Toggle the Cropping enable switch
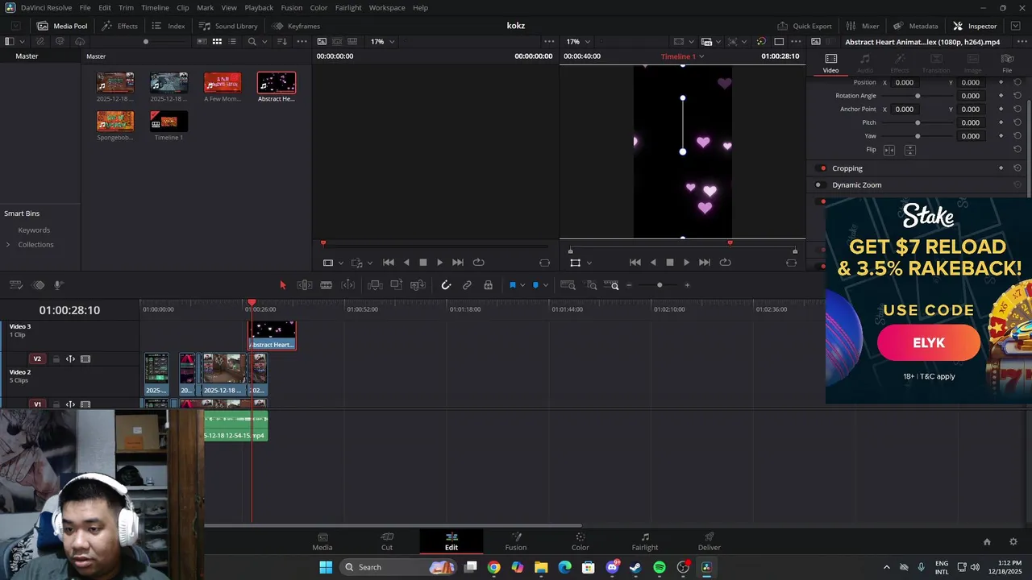 822,168
